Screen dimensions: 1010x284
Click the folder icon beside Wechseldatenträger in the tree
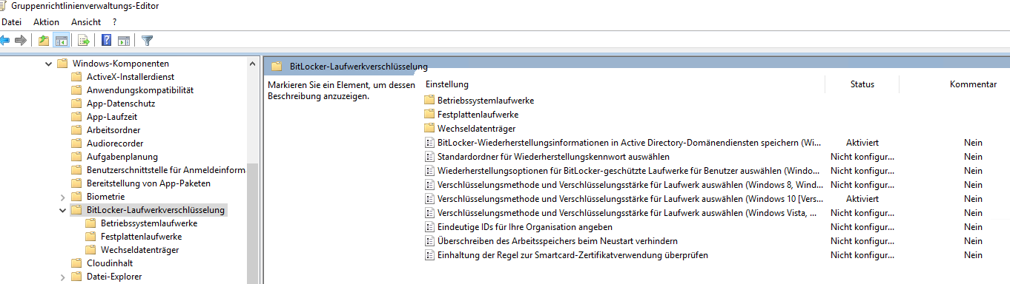click(x=90, y=250)
